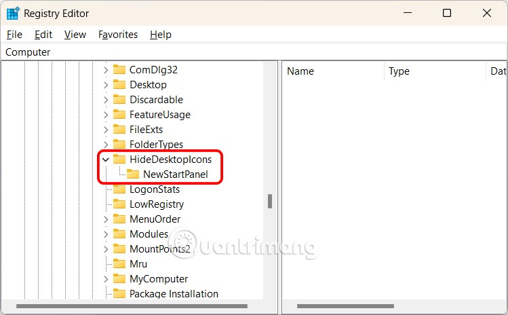Select the MyComputer key label
Screen dimensions: 508x315
point(159,278)
